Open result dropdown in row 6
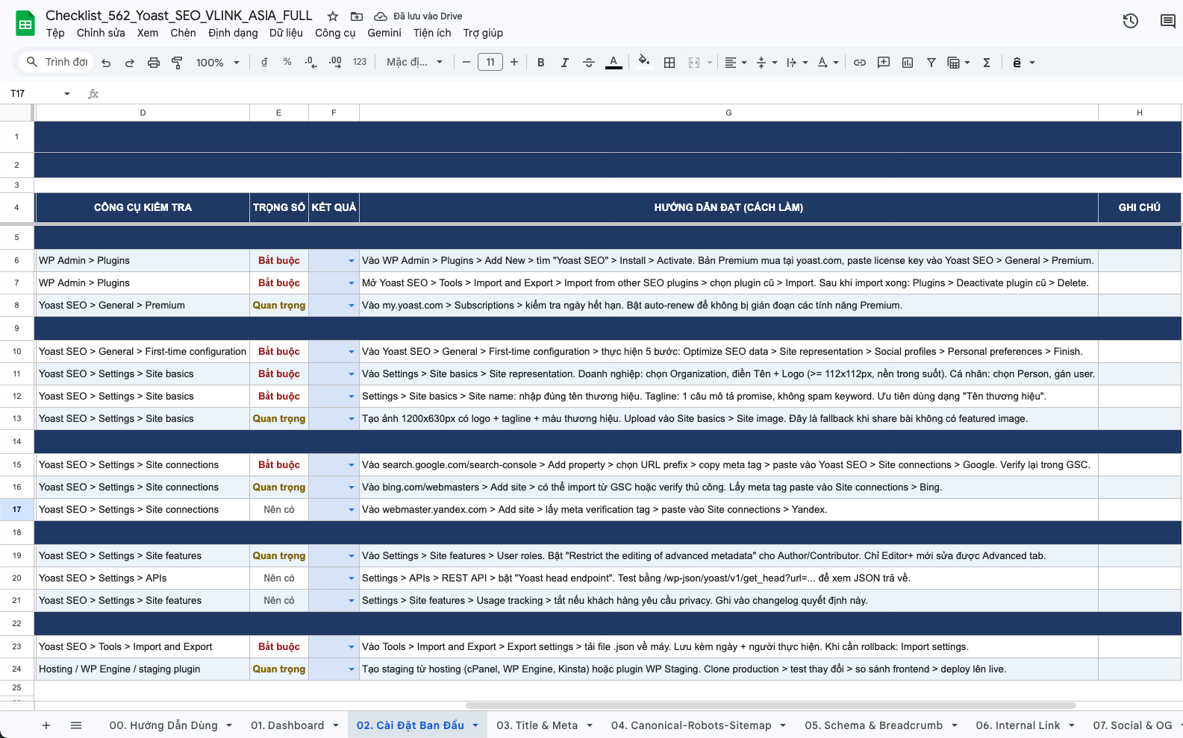 (x=351, y=261)
